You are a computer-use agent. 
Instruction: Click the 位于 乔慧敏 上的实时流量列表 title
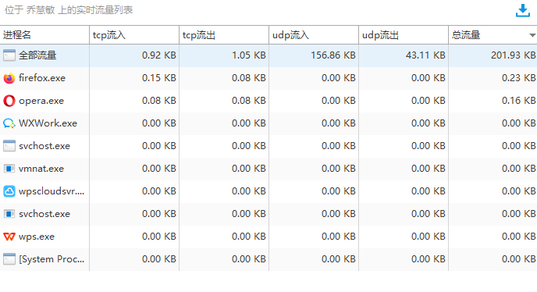click(69, 10)
